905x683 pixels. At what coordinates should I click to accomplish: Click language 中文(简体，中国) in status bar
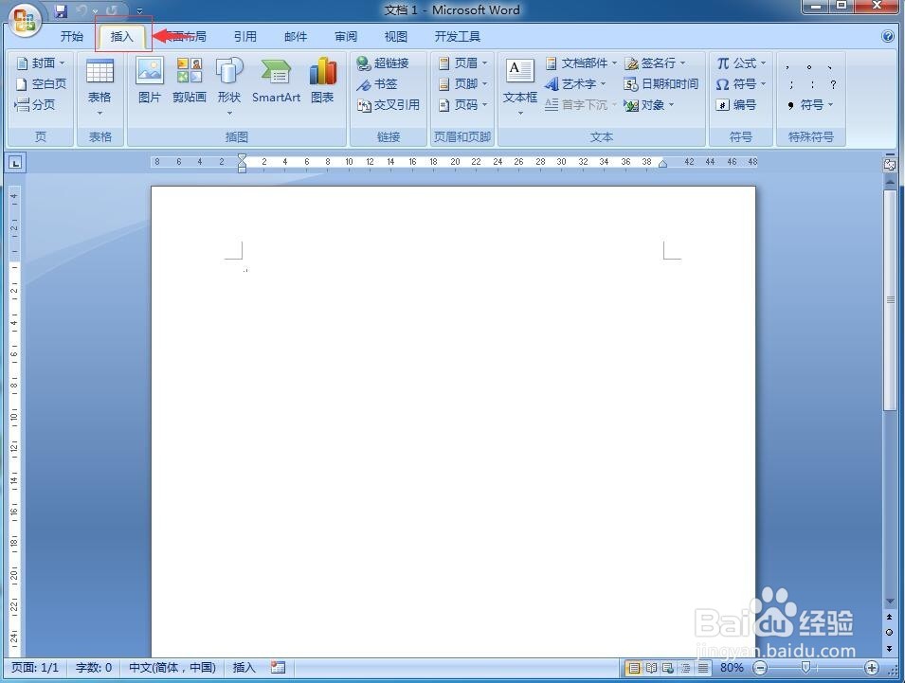click(x=172, y=668)
